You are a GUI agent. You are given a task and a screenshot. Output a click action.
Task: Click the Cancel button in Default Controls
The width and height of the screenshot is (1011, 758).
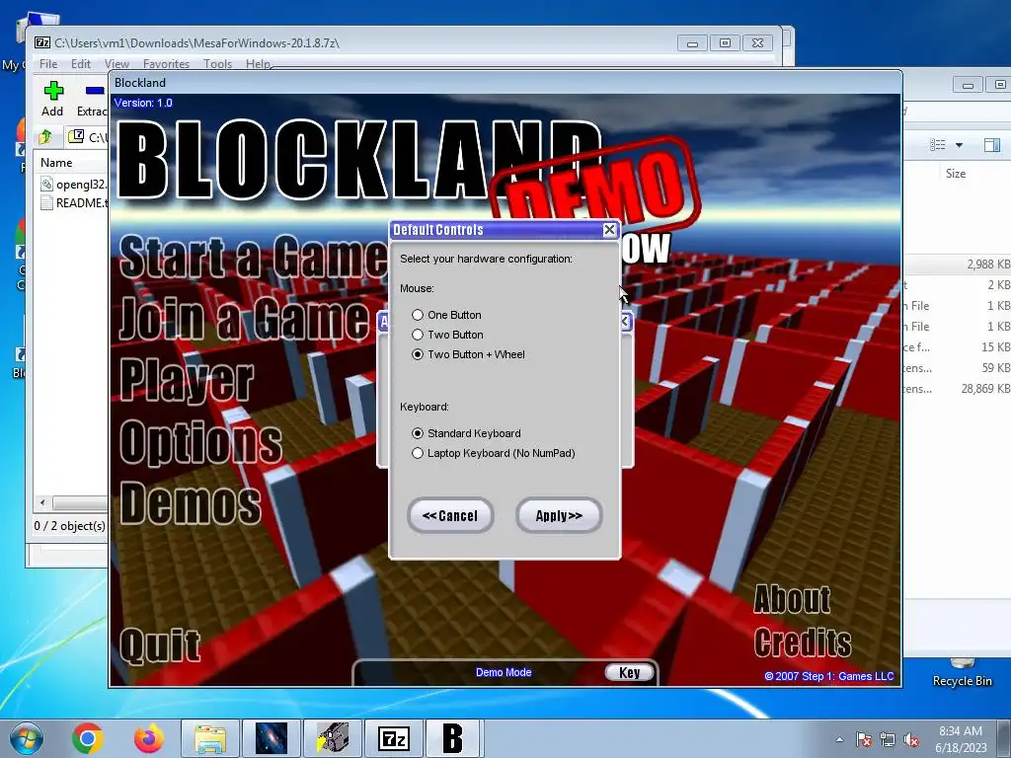coord(450,515)
